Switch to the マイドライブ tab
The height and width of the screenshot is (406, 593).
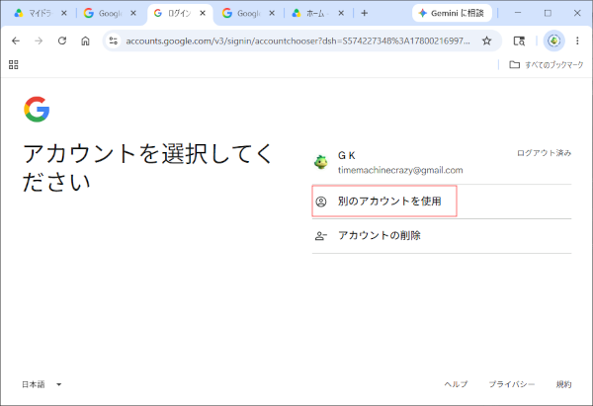click(41, 13)
